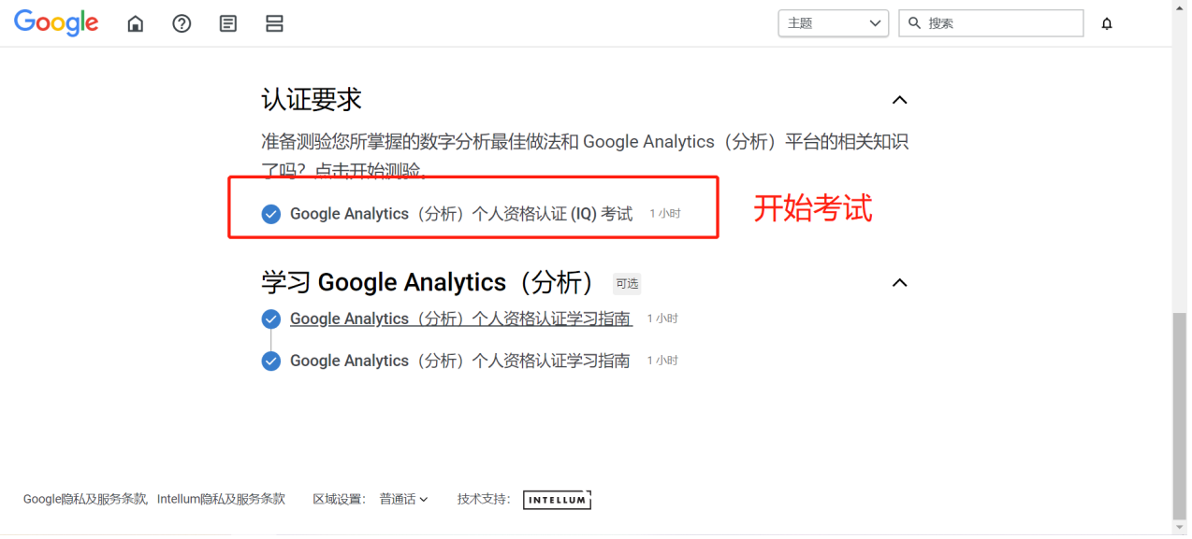Click the 认证要求 heading

click(x=312, y=100)
